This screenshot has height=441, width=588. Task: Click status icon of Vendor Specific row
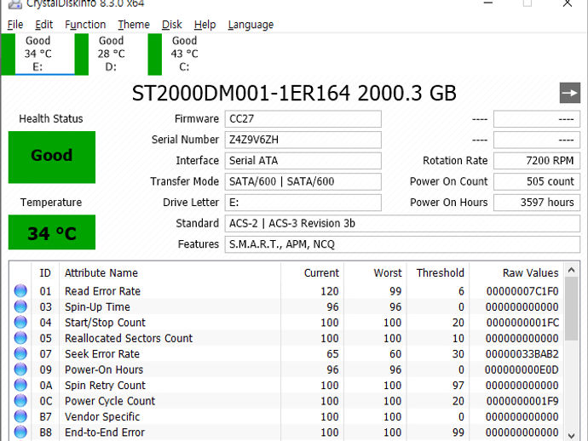tap(20, 416)
